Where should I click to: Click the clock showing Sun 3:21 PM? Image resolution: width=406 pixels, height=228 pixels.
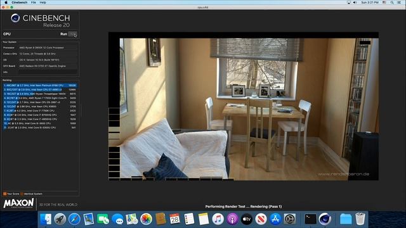pyautogui.click(x=370, y=3)
